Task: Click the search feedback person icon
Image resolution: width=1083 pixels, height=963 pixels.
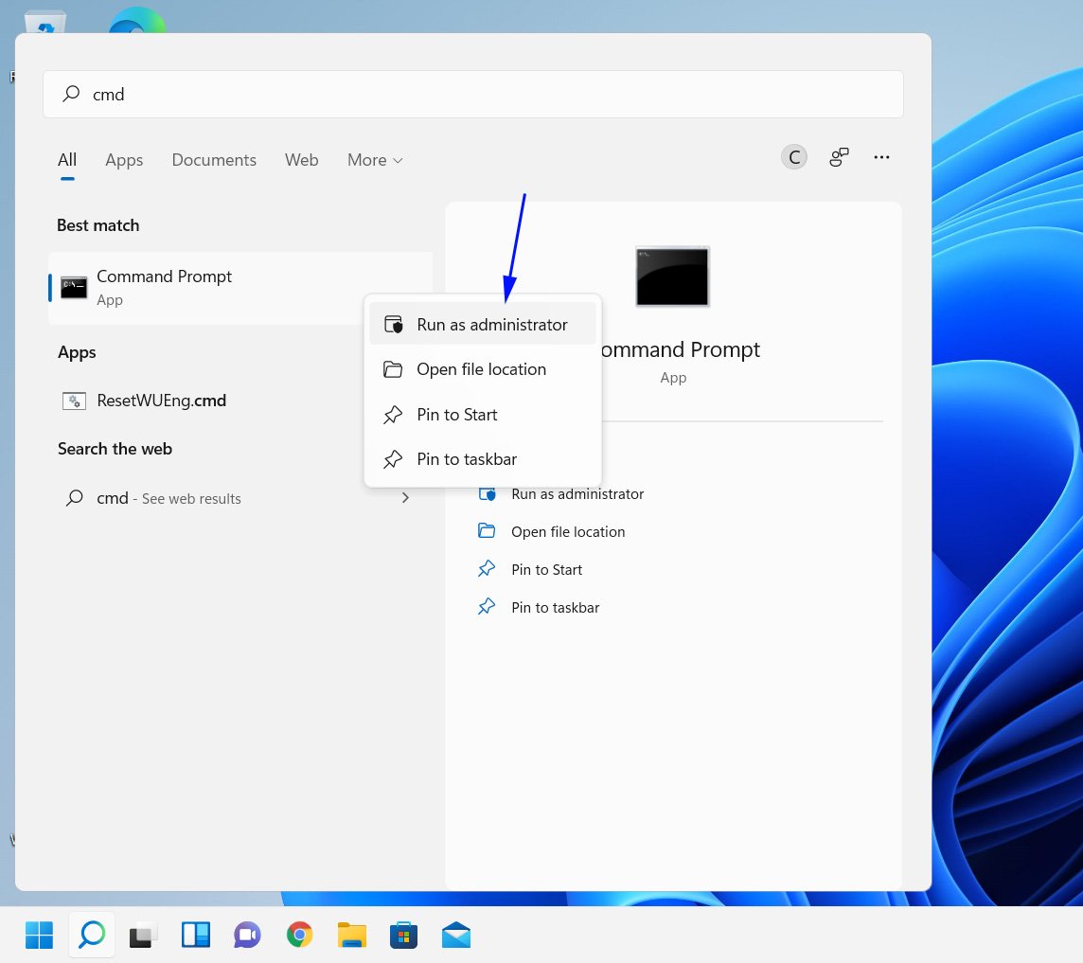Action: pyautogui.click(x=839, y=157)
